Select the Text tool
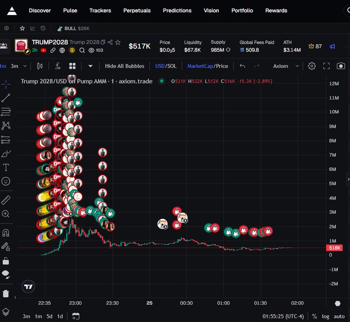Viewport: 350px width, 322px height. [x=6, y=167]
